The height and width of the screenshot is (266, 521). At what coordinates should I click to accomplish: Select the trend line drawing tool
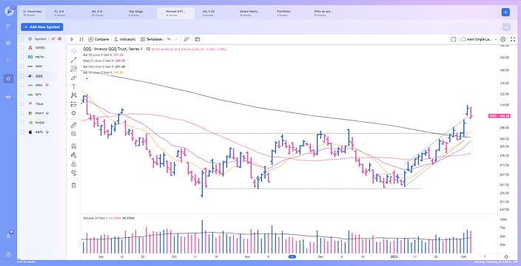coord(74,60)
